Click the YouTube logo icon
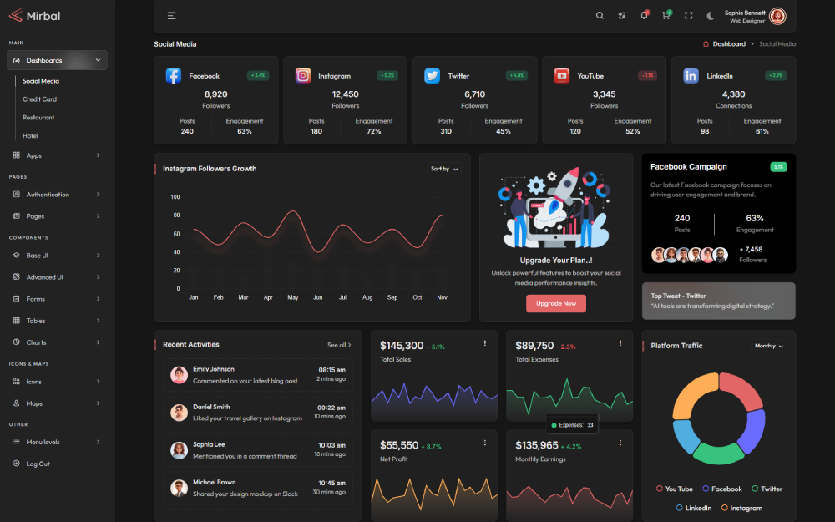The image size is (835, 522). click(x=562, y=76)
